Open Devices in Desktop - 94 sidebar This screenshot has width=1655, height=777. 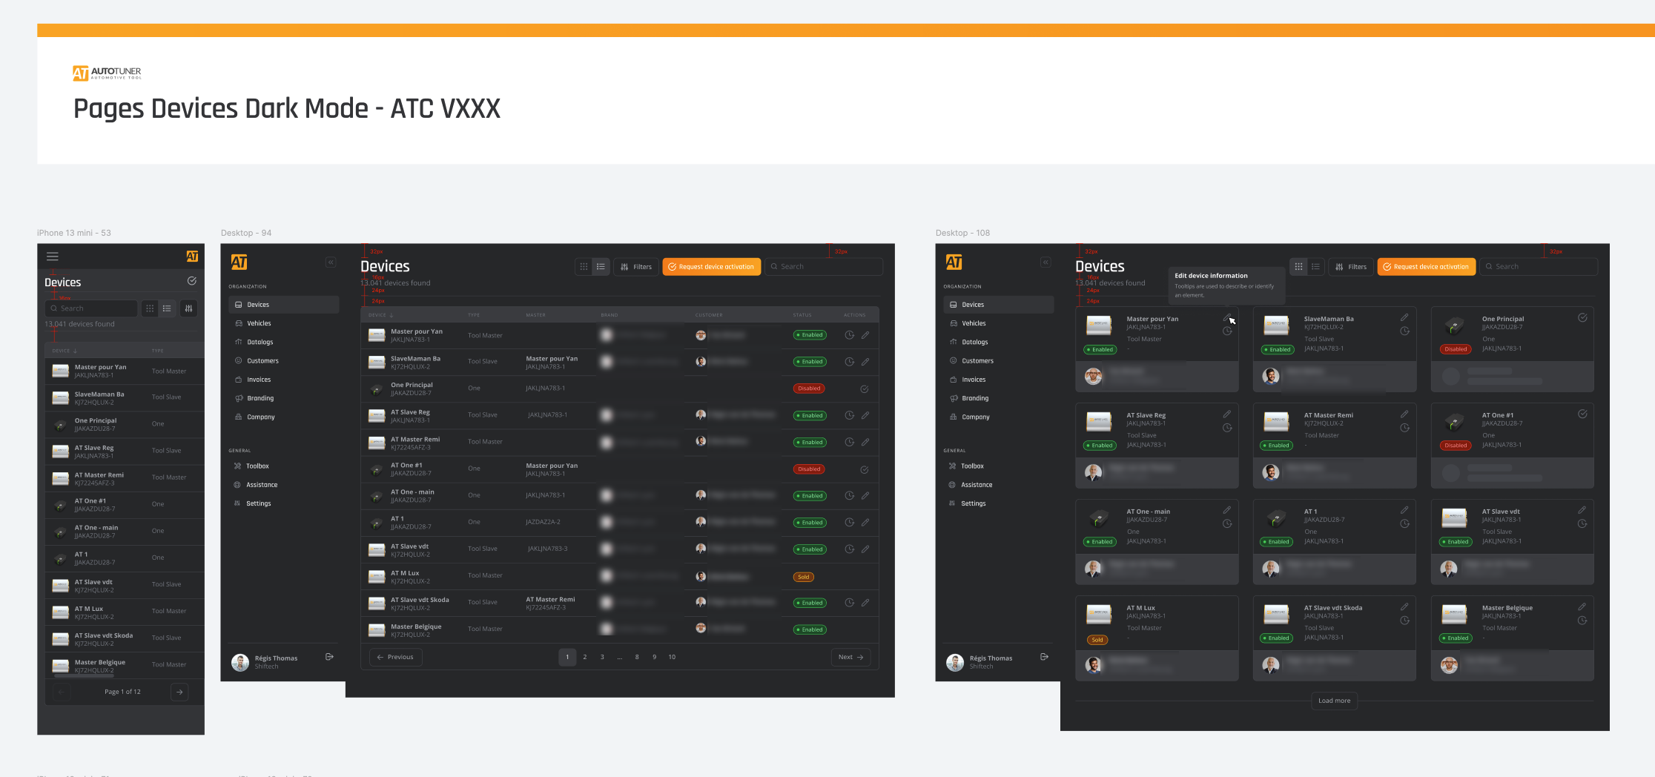[284, 305]
